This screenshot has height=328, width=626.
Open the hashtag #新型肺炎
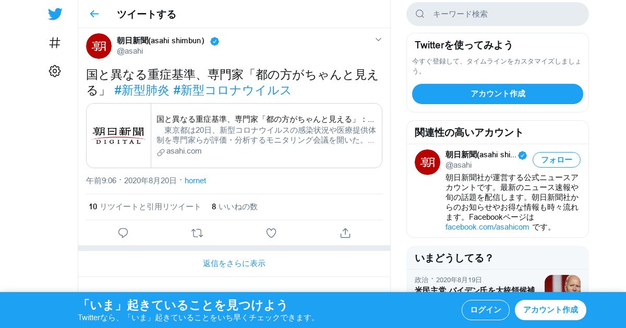pyautogui.click(x=142, y=90)
